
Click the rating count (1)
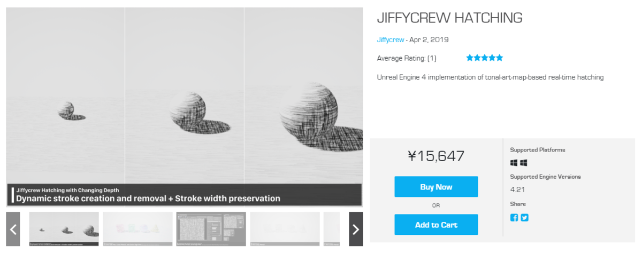tap(432, 58)
